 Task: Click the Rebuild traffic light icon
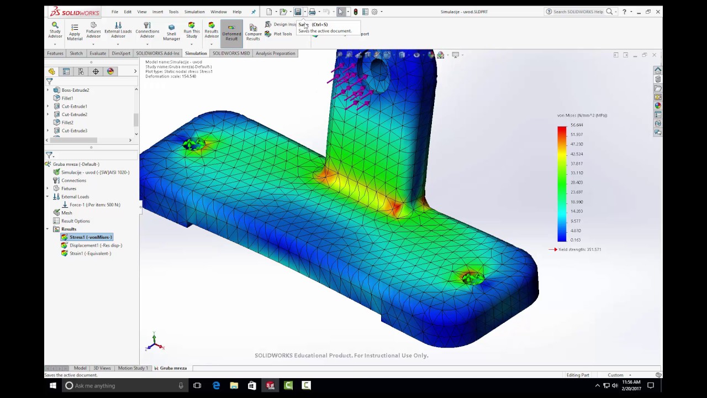point(355,12)
